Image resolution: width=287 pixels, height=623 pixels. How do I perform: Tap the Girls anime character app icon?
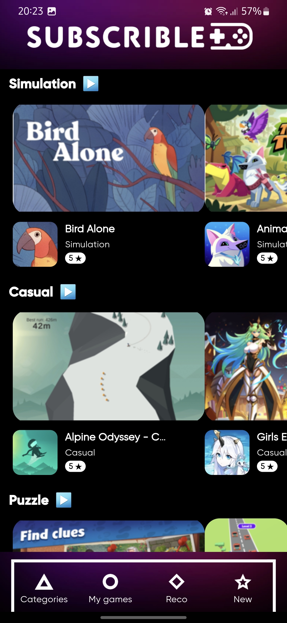tap(227, 452)
